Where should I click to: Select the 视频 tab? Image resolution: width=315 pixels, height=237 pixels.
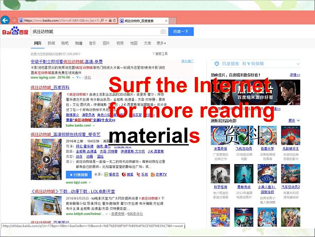[120, 43]
